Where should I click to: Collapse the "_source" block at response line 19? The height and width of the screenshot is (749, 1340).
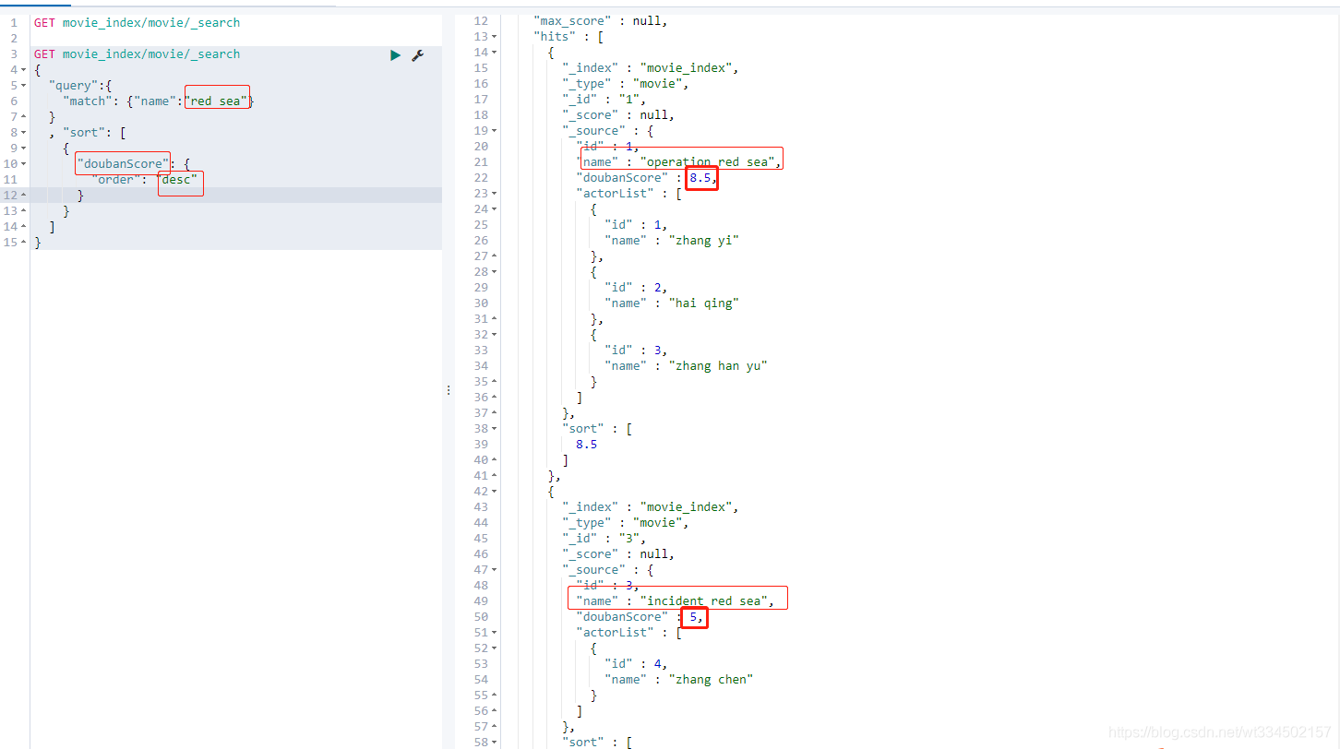coord(495,131)
